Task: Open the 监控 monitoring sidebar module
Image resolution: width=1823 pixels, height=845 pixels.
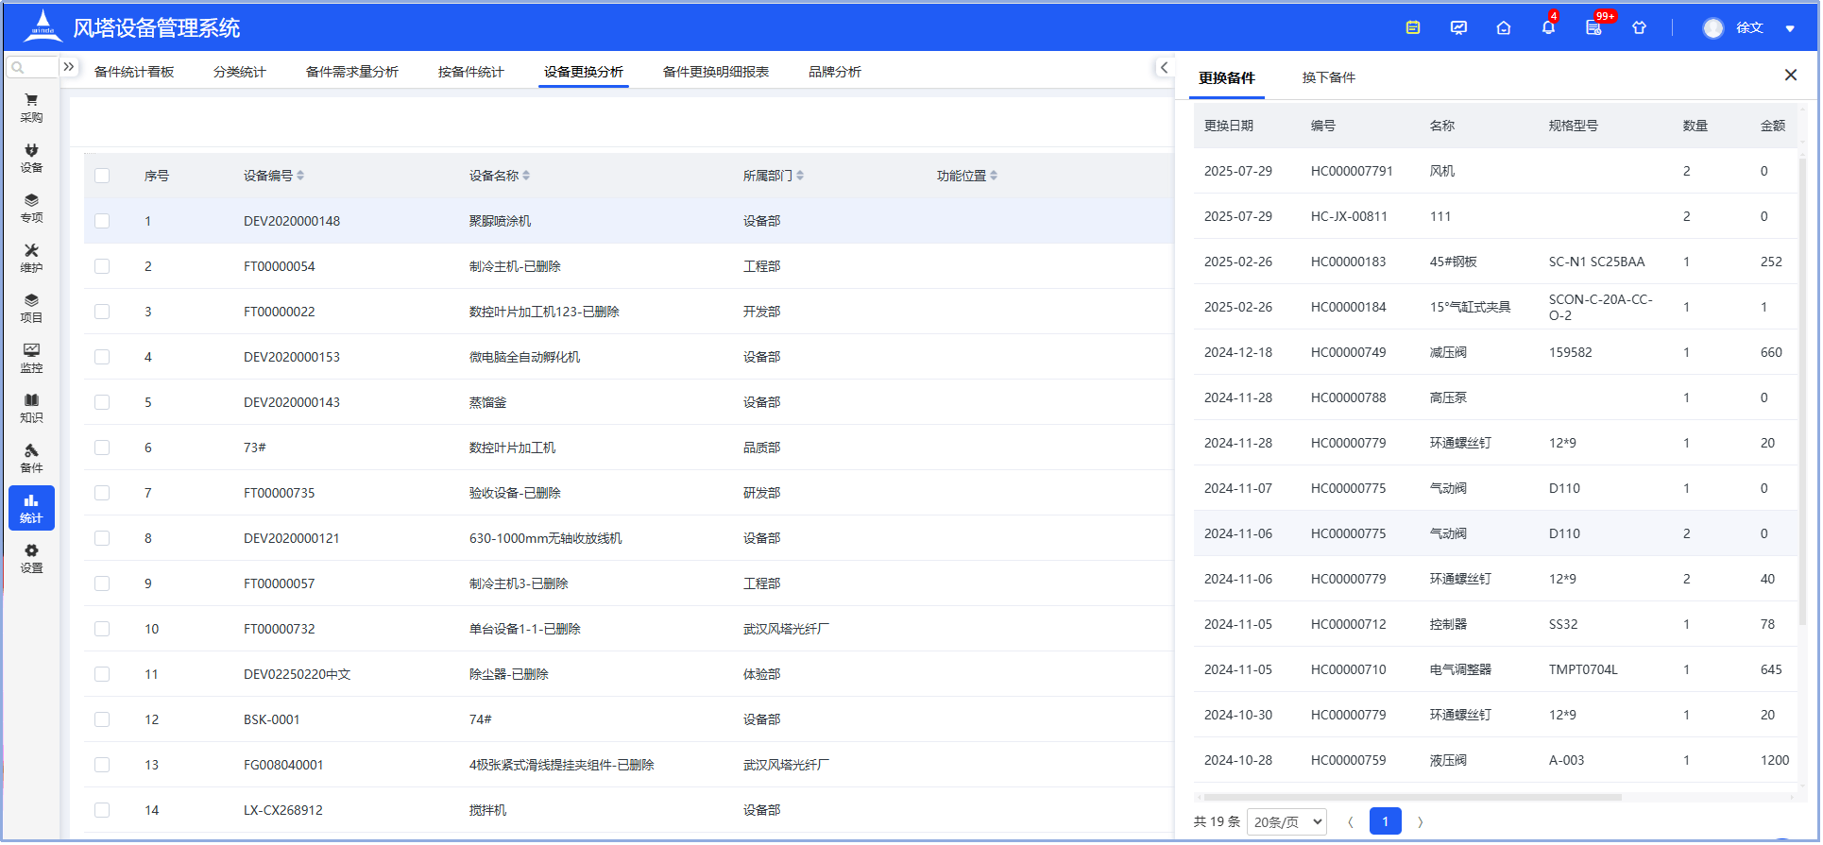Action: coord(31,358)
